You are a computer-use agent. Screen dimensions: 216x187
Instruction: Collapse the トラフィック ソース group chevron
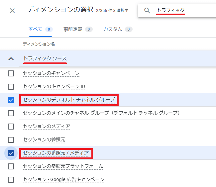[11, 59]
